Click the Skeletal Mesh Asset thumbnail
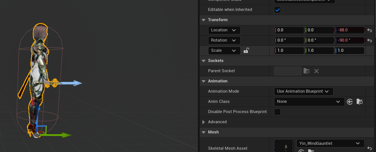 284,146
